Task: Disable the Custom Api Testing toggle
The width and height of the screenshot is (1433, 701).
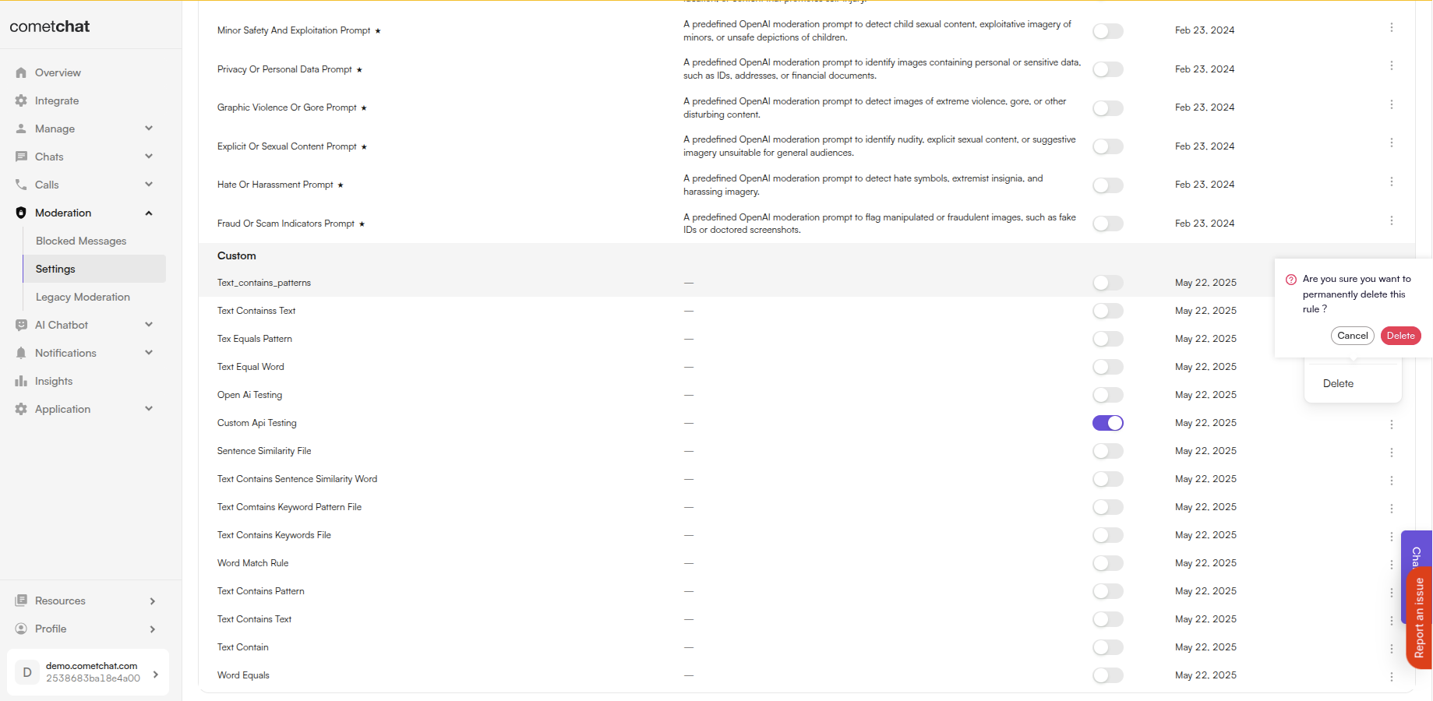Action: click(x=1108, y=423)
